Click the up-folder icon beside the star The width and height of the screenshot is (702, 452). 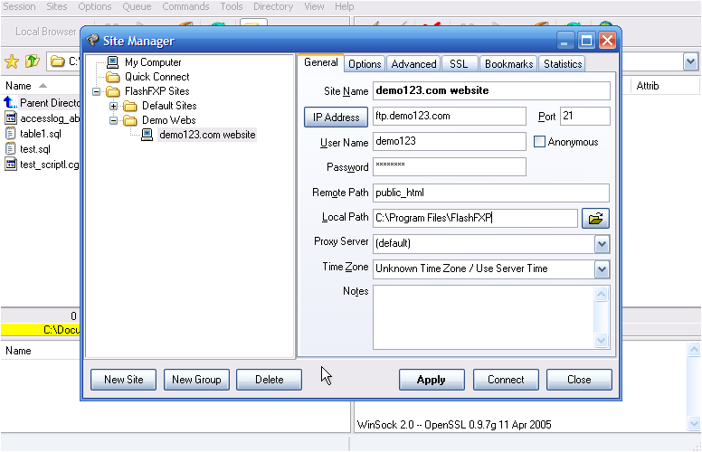[33, 61]
